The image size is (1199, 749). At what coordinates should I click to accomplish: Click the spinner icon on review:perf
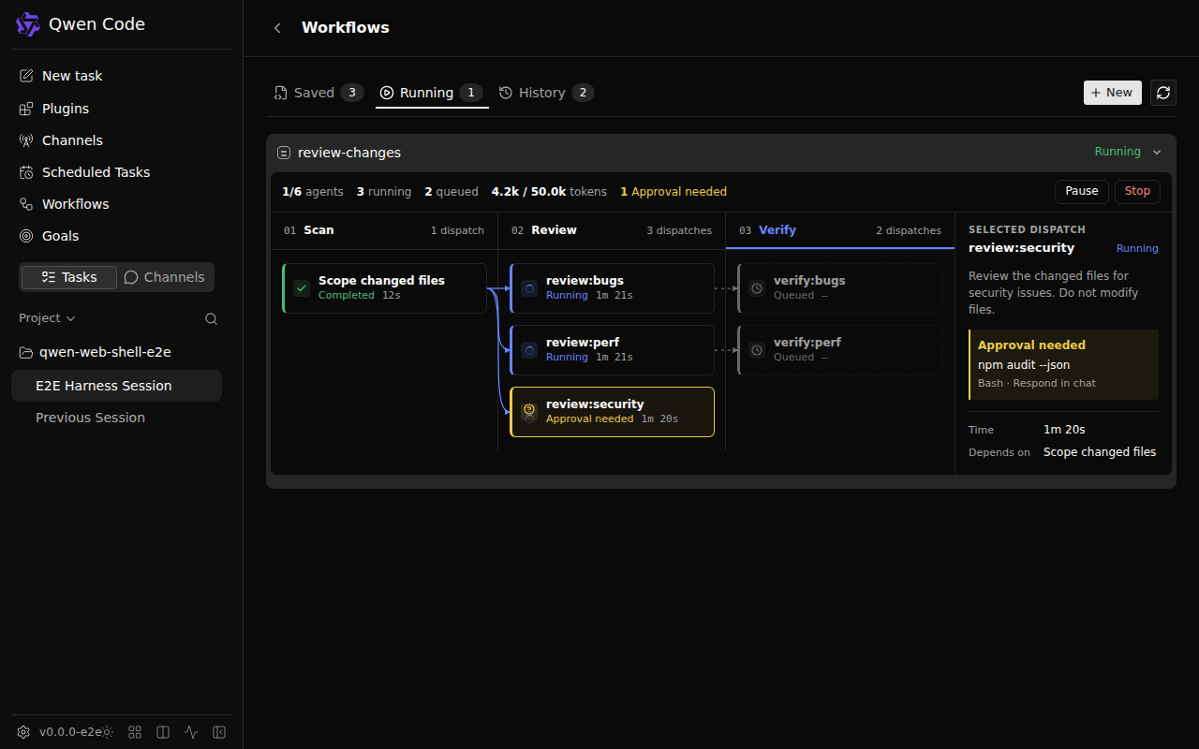point(529,350)
